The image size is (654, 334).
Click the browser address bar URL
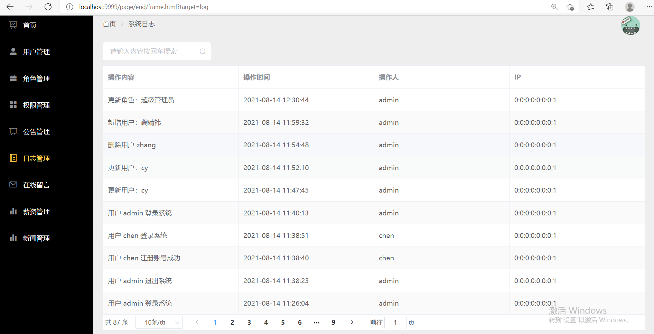pyautogui.click(x=143, y=7)
